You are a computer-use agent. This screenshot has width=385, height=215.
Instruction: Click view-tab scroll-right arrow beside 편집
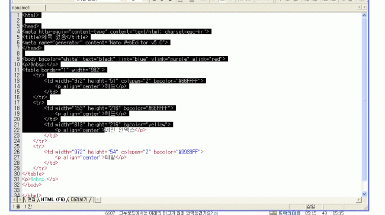coord(20,200)
